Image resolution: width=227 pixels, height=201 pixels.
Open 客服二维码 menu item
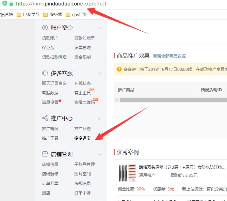[x=84, y=103]
